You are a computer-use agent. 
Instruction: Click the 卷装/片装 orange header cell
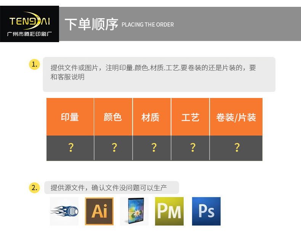[236, 117]
